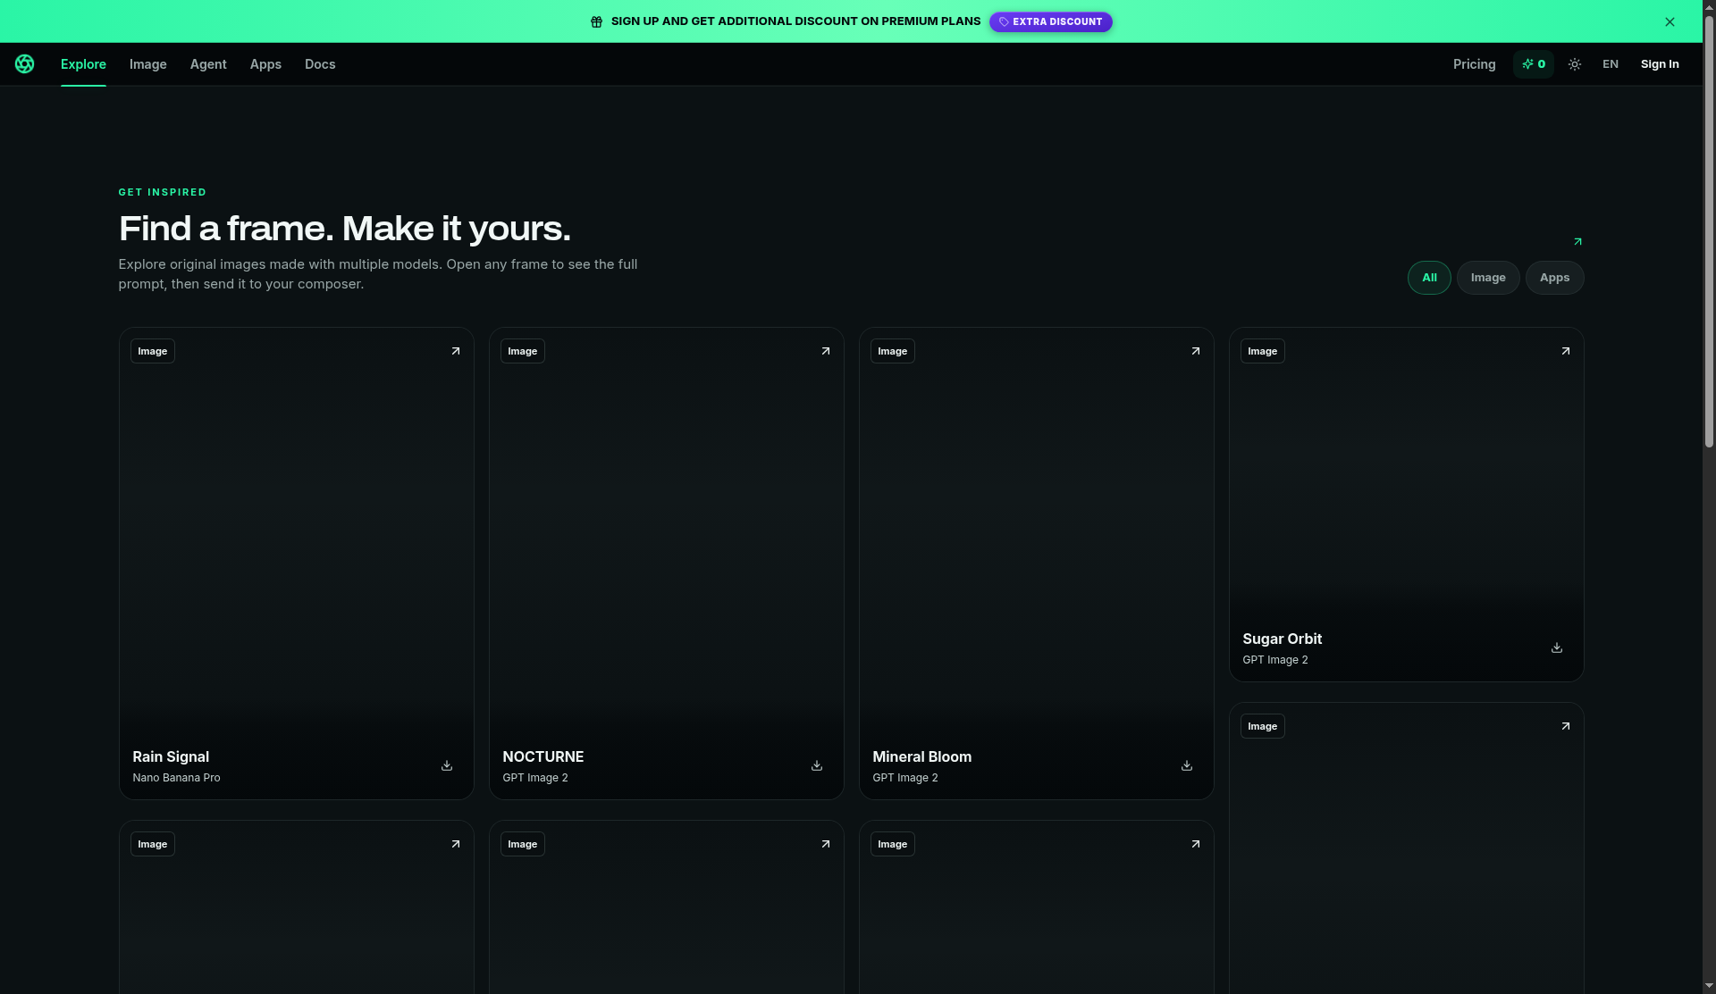The height and width of the screenshot is (994, 1716).
Task: Select the All filter pill
Action: (x=1429, y=278)
